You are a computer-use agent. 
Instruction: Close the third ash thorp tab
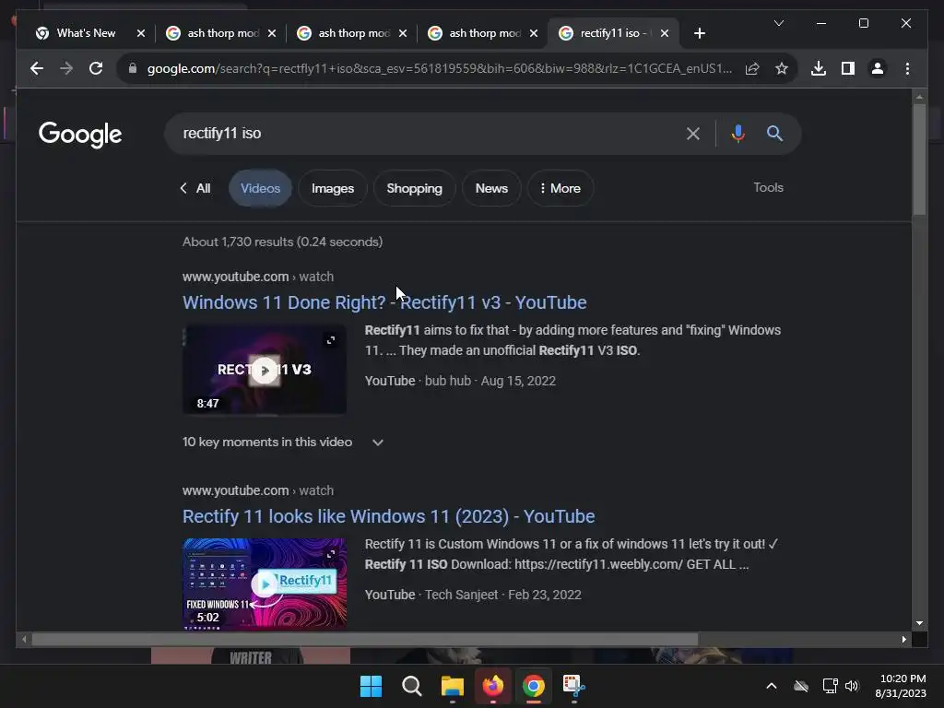click(534, 33)
